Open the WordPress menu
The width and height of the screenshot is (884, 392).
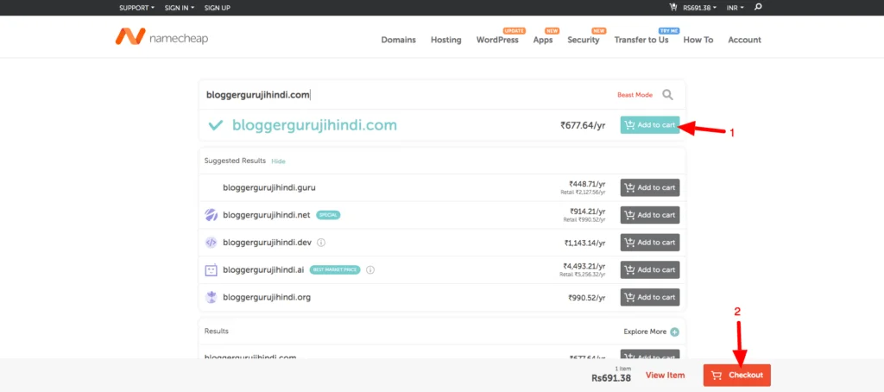point(497,40)
